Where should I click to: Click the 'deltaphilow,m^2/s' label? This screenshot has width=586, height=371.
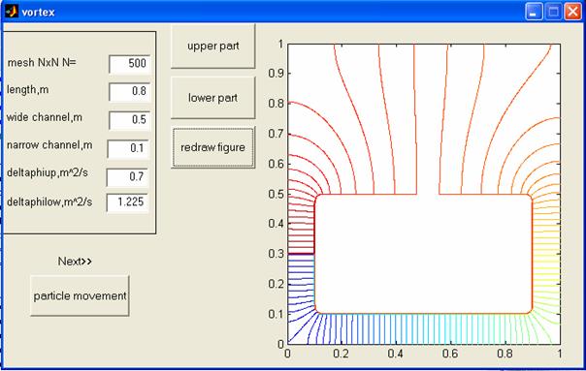(x=49, y=201)
